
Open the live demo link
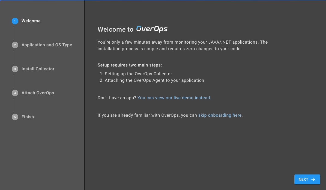(x=174, y=98)
